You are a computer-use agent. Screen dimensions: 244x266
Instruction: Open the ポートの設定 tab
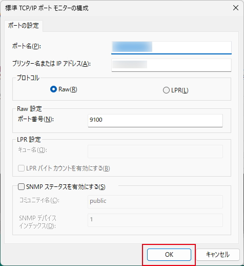[x=24, y=26]
